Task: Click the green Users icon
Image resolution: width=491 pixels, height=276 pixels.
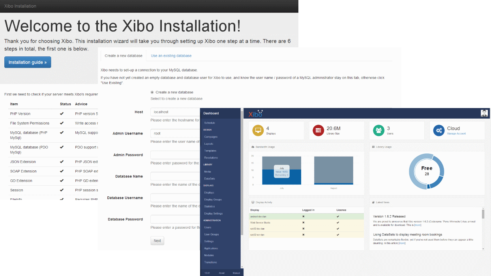Action: pos(379,131)
